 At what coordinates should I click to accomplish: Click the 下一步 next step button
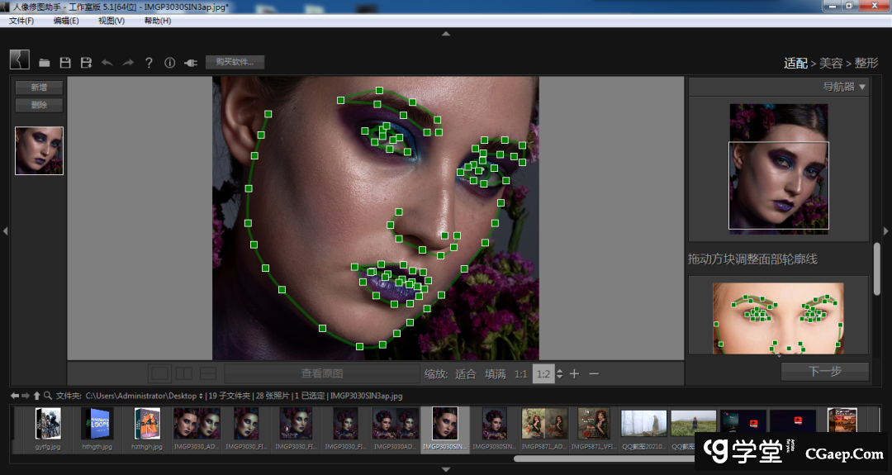click(x=824, y=372)
